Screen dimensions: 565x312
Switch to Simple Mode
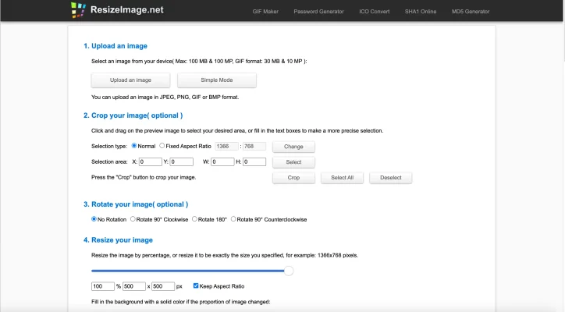tap(216, 80)
